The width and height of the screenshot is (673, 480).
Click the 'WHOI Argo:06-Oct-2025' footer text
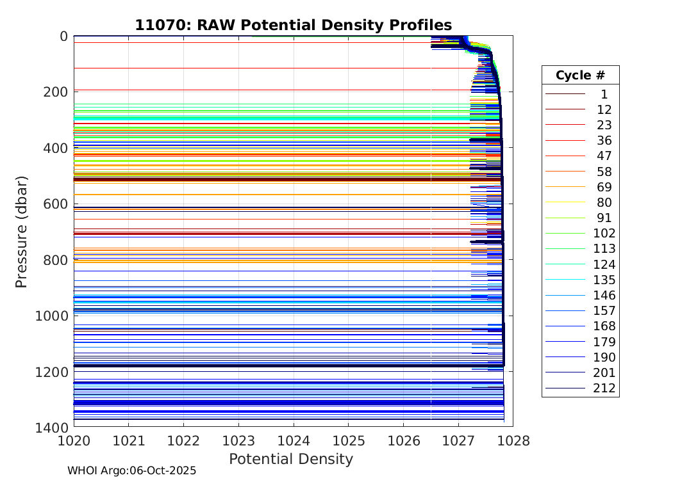click(x=131, y=470)
